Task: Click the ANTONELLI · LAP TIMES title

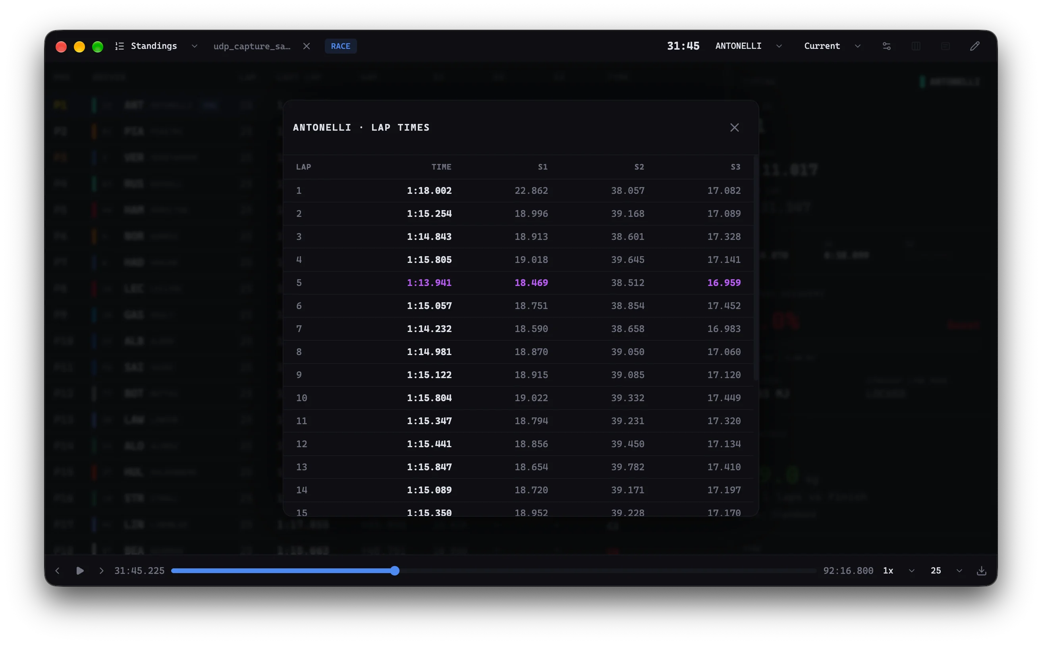Action: pyautogui.click(x=361, y=127)
